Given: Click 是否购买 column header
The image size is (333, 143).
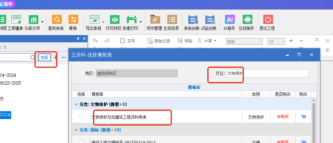Looking at the screenshot, I should (x=283, y=94).
